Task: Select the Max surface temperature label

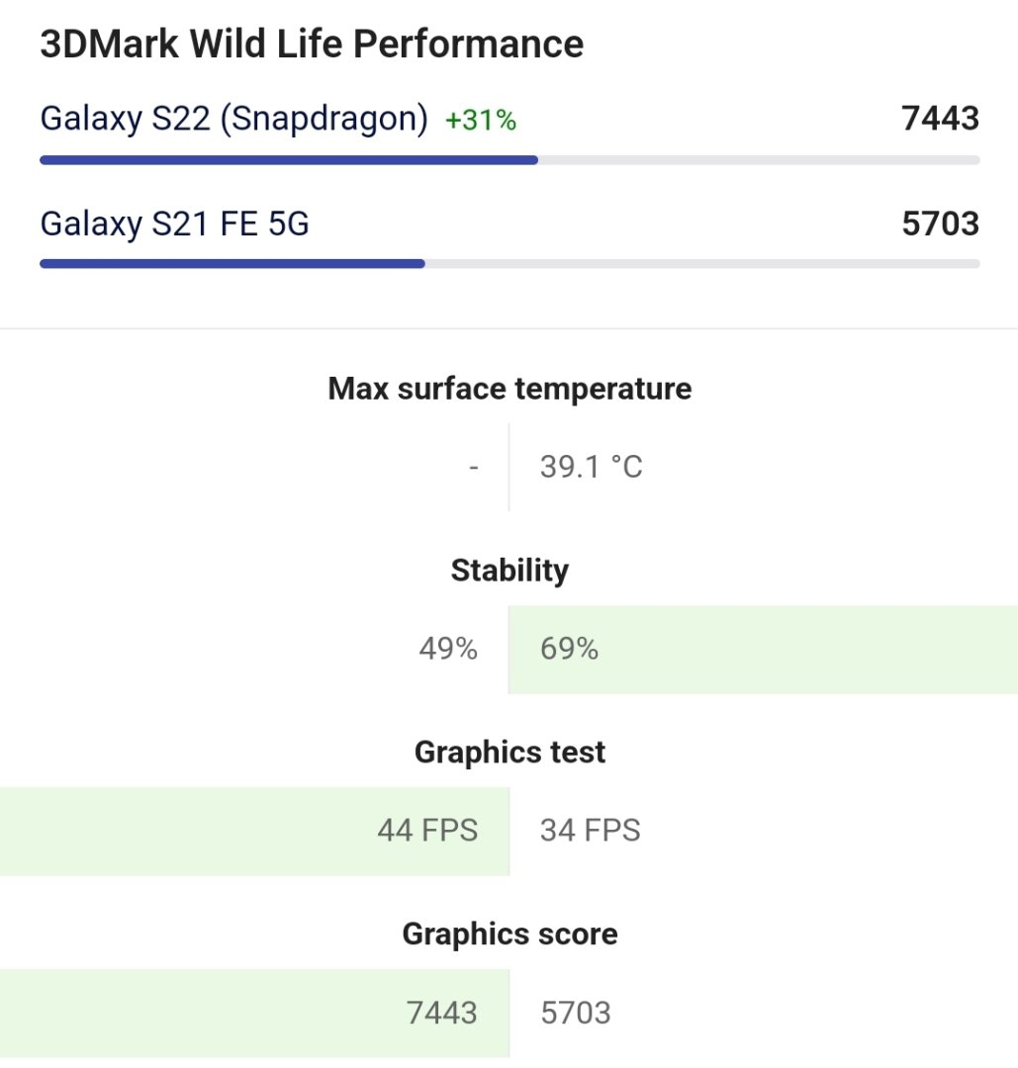Action: click(x=509, y=389)
